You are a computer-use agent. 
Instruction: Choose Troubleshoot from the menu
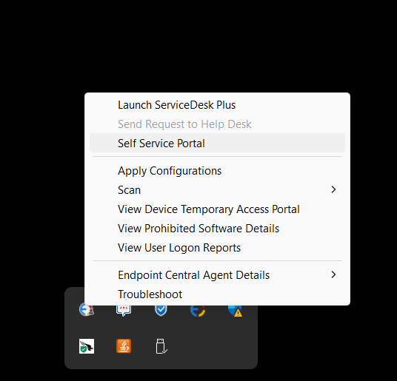[x=217, y=294]
